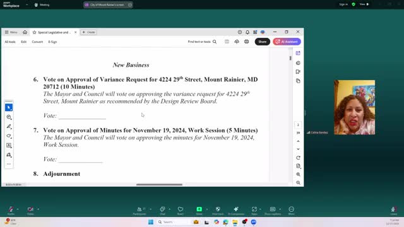Open Zoom AI Companion sparkle button
404x227 pixels.
coord(236,211)
